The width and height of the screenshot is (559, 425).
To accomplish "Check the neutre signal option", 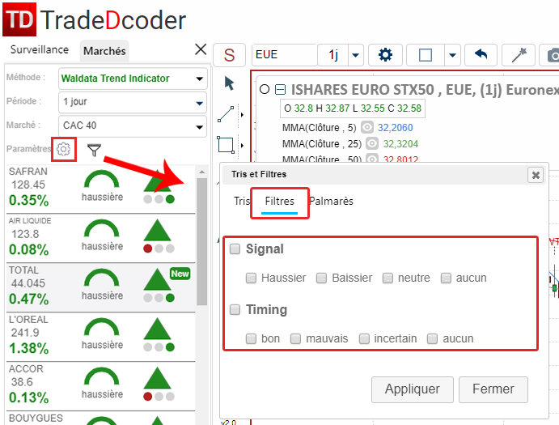I will pyautogui.click(x=387, y=278).
